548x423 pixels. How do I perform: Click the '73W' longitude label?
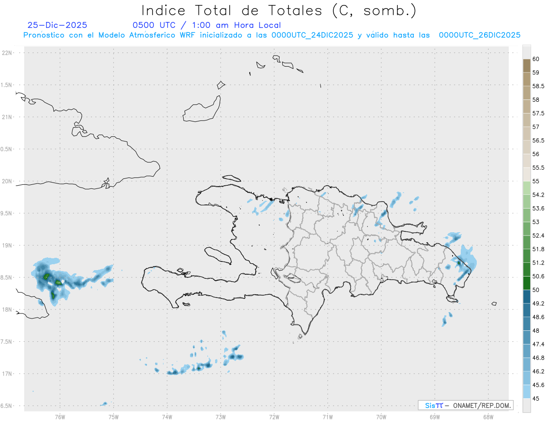click(x=221, y=417)
